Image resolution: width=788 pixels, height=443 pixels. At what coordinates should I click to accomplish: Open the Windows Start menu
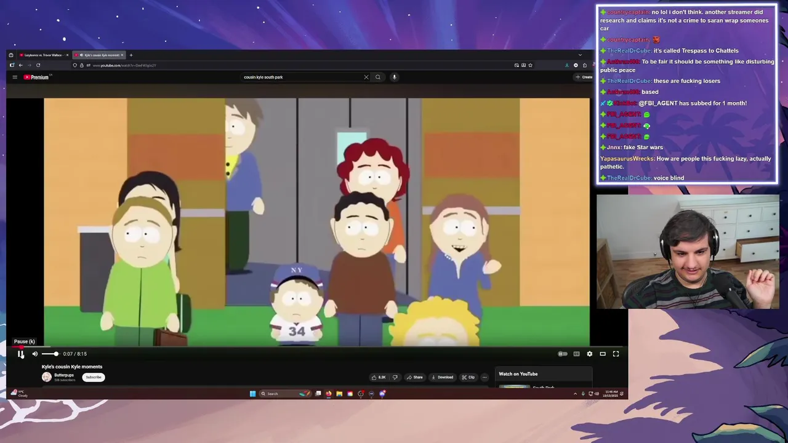(252, 394)
